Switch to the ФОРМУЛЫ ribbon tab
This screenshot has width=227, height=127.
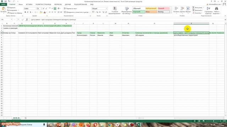58,4
